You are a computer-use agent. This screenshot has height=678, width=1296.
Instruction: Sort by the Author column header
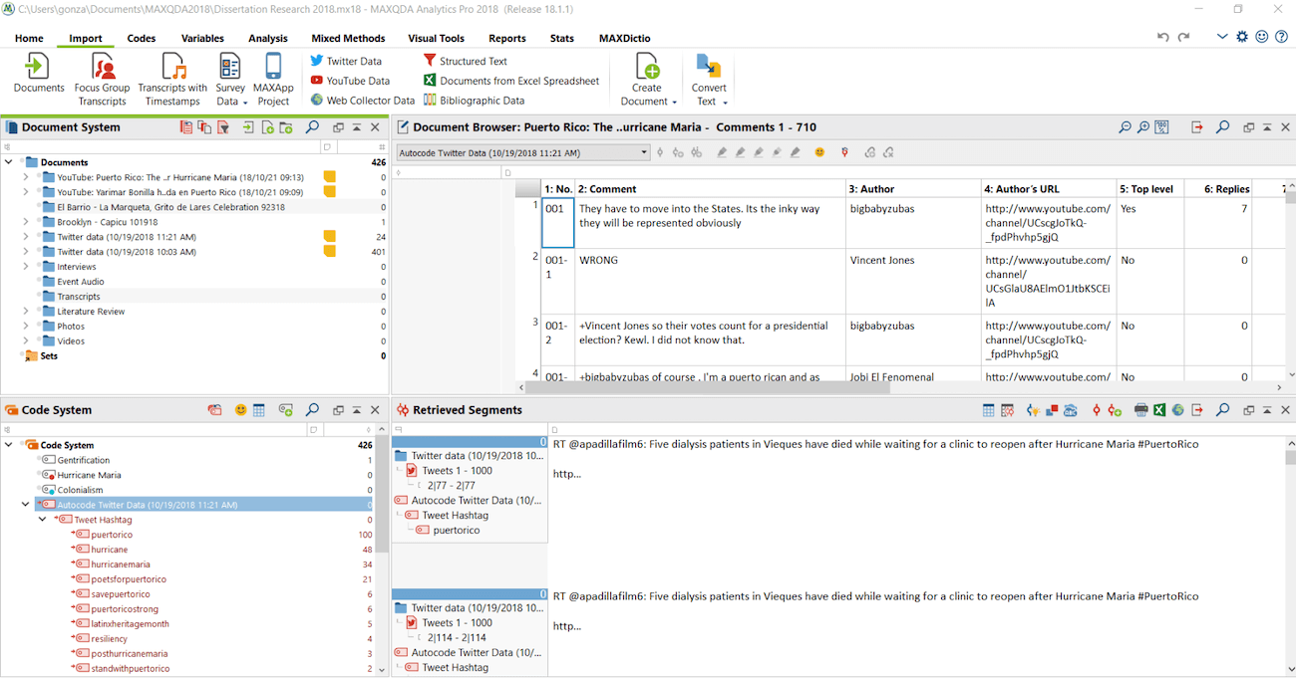pyautogui.click(x=912, y=189)
